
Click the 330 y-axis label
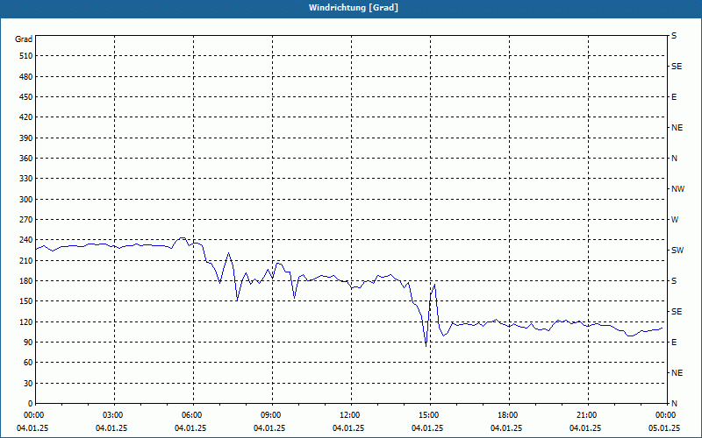point(26,179)
